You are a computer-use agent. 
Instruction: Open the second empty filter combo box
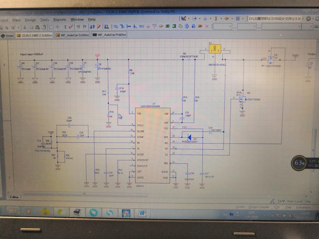[246, 27]
